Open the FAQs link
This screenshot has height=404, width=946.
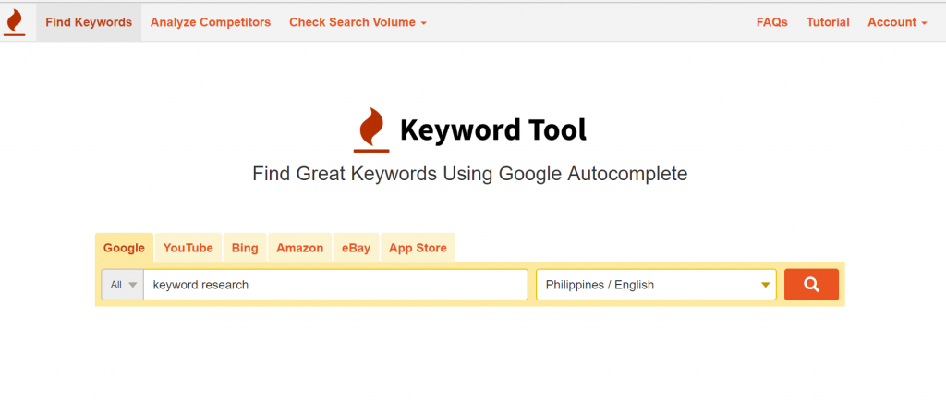(771, 22)
